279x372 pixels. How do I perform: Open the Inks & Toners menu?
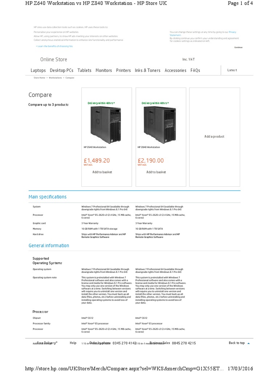[x=147, y=70]
